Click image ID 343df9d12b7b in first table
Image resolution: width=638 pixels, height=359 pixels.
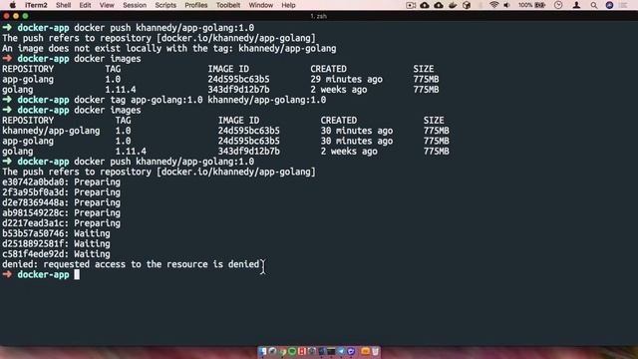click(x=238, y=90)
